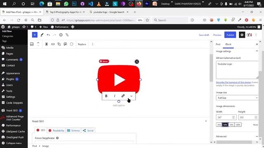The width and height of the screenshot is (264, 148).
Task: Open the Yoast SEO tab
Action: pos(41,130)
